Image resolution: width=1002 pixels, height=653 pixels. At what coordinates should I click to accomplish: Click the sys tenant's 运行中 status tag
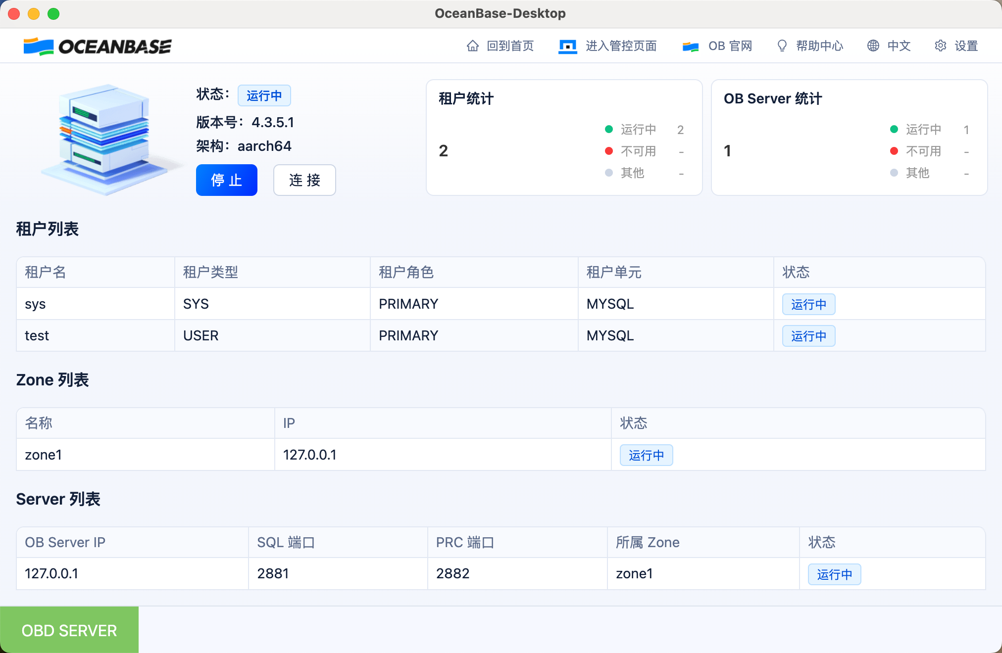[x=808, y=304]
